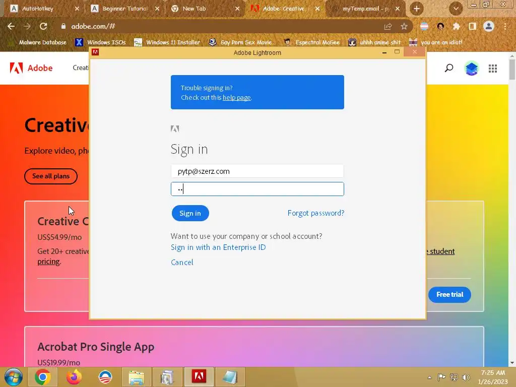Open a new tab with plus button
The height and width of the screenshot is (387, 516).
417,9
